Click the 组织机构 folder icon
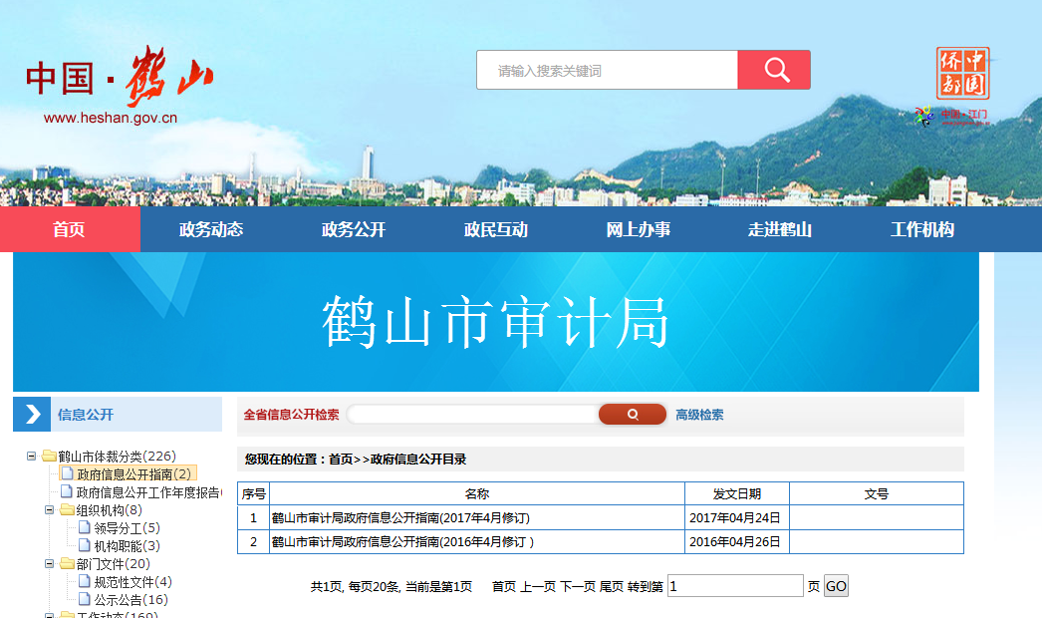 point(67,510)
